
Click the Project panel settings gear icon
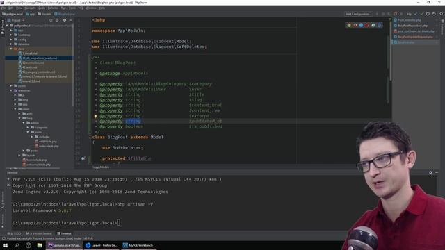(65, 20)
